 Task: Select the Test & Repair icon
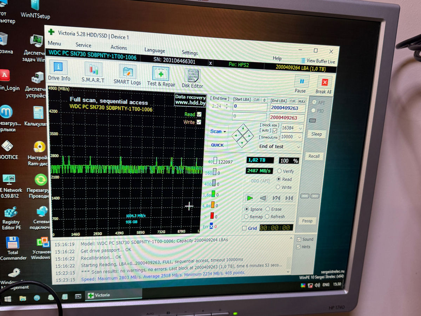161,75
